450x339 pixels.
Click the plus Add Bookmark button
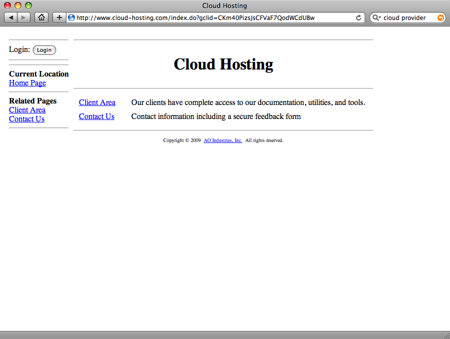pyautogui.click(x=59, y=17)
